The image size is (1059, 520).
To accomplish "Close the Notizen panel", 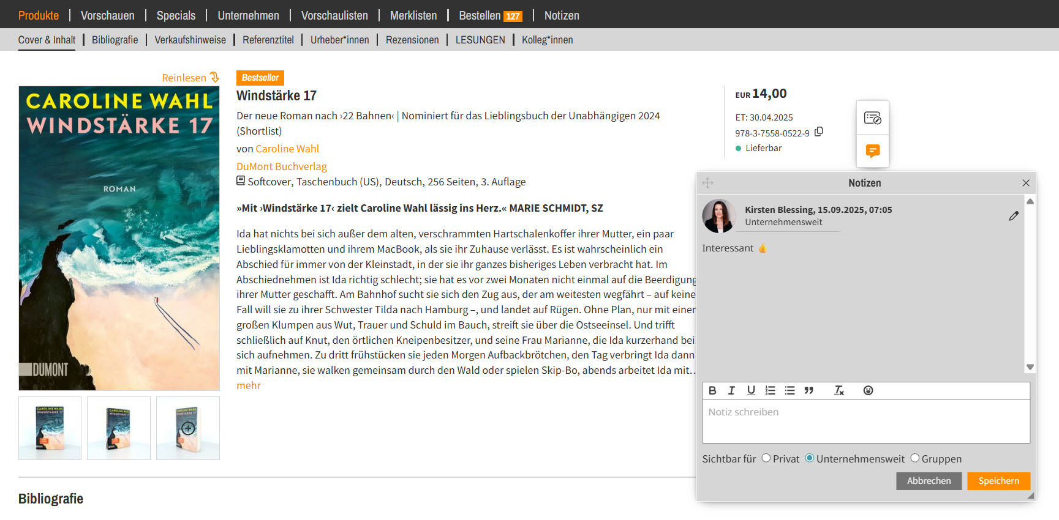I will [x=1026, y=183].
